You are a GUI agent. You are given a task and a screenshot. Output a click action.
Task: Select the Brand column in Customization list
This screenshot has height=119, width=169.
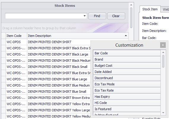click(x=127, y=59)
